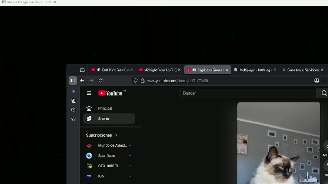The height and width of the screenshot is (184, 328).
Task: Close the Midnight Focus Lo-Fi tab
Action: (x=179, y=70)
